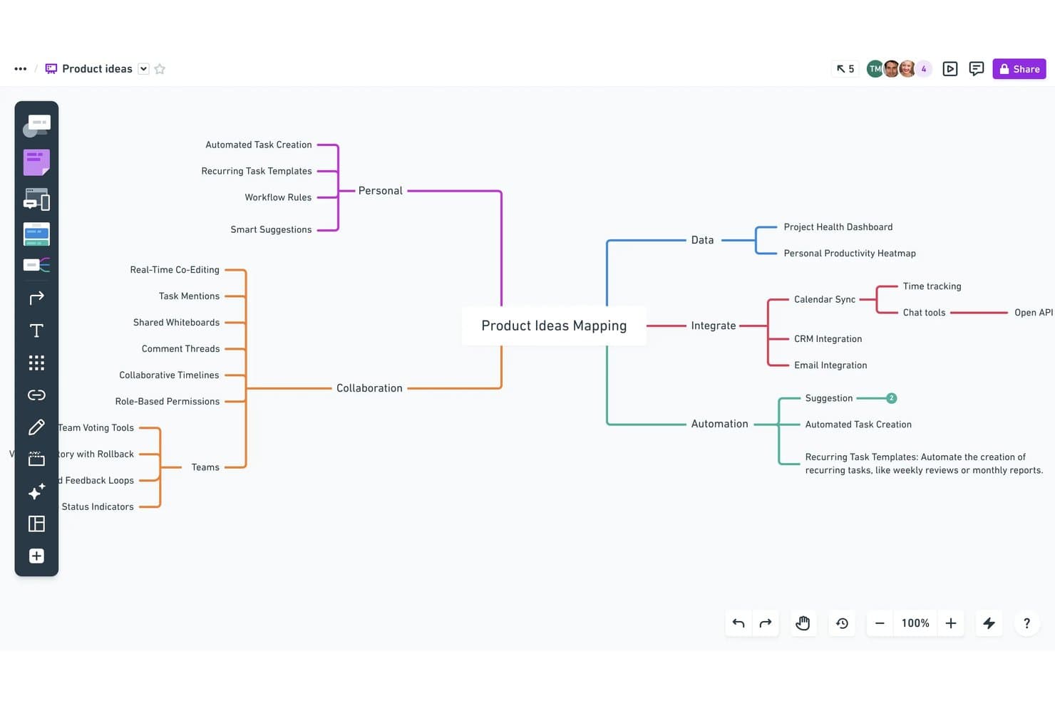Click the TM collaborator avatar
Image resolution: width=1055 pixels, height=703 pixels.
[x=875, y=69]
